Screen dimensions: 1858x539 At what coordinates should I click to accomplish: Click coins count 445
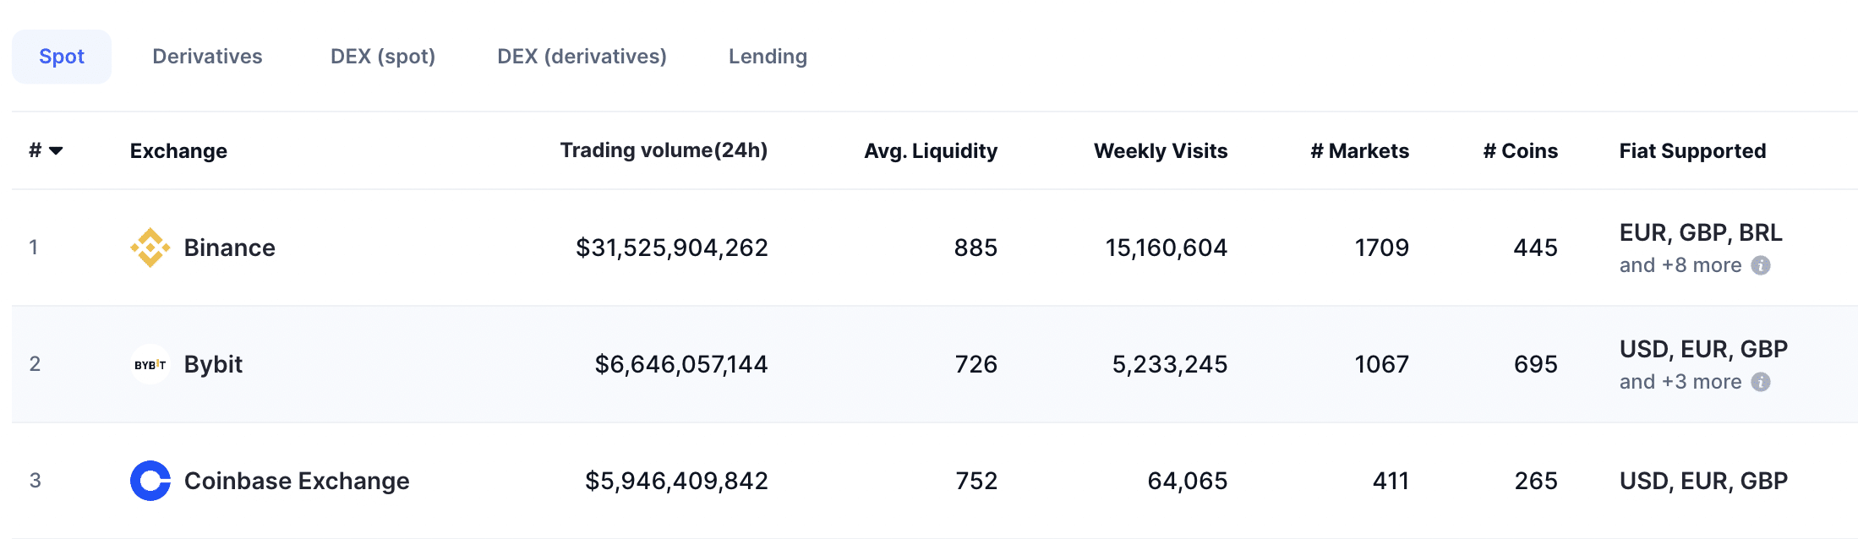(x=1536, y=248)
